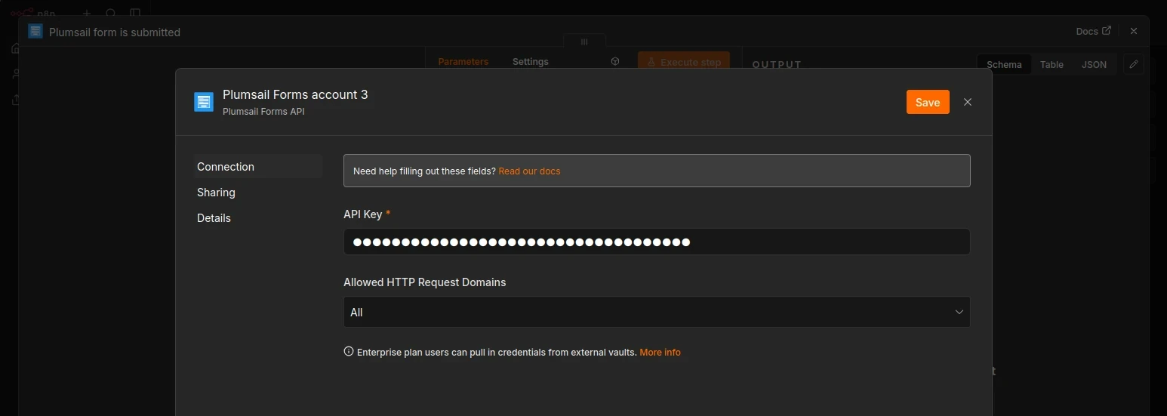Select the Schema output view
Image resolution: width=1167 pixels, height=416 pixels.
pos(1004,64)
